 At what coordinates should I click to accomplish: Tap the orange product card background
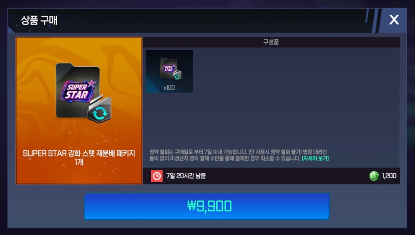click(x=79, y=111)
